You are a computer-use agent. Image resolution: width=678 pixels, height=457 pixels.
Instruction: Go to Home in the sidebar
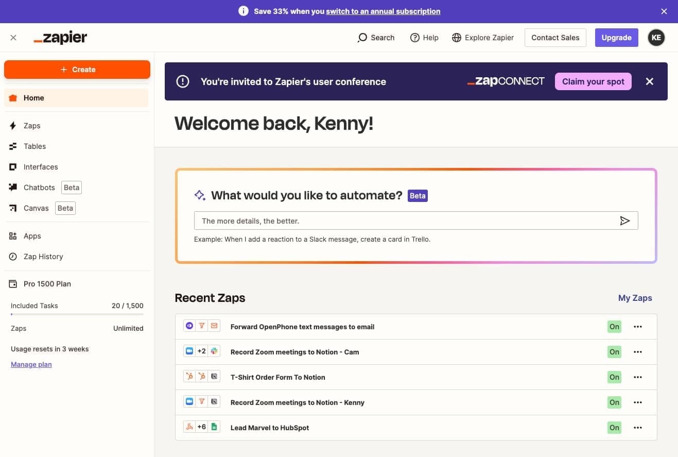[33, 97]
